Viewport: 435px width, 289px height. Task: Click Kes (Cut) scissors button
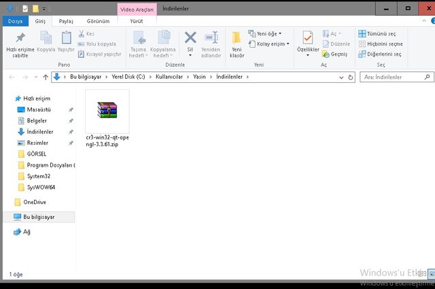pyautogui.click(x=86, y=34)
